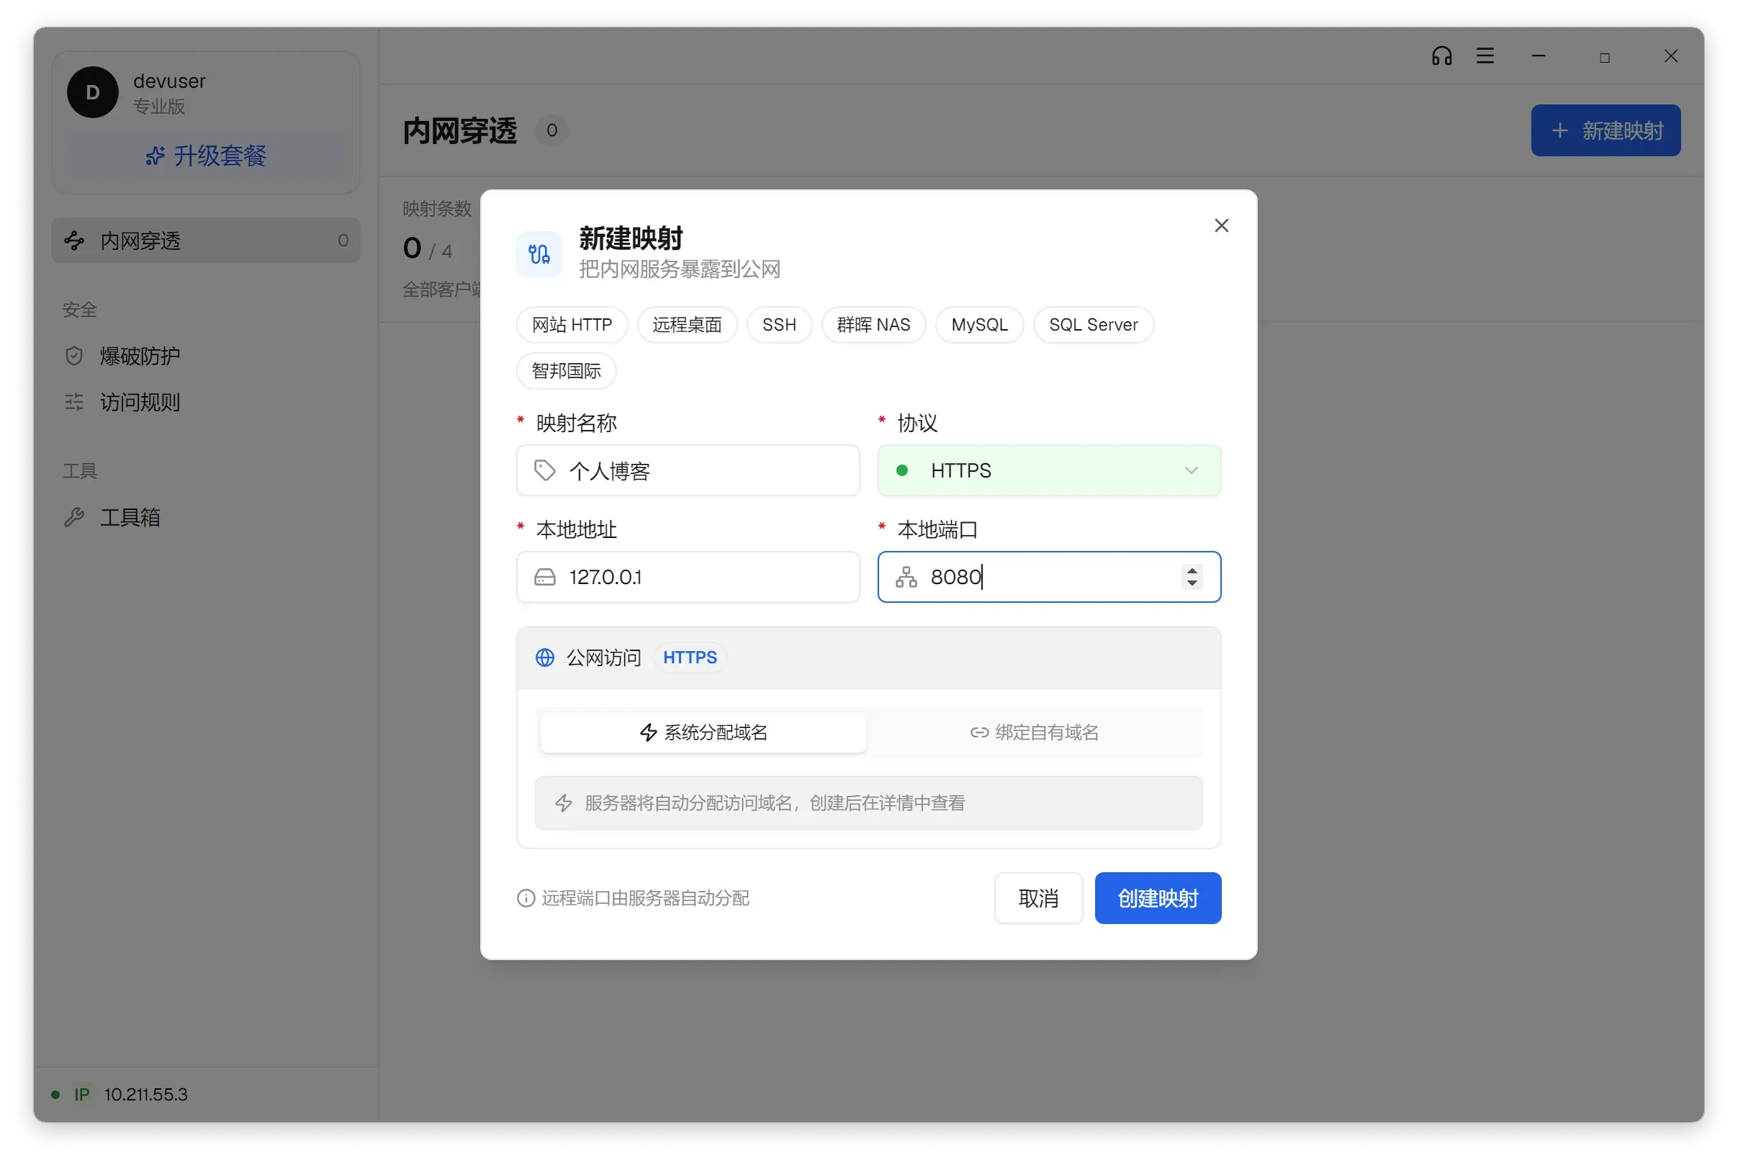Screen dimensions: 1738x1161
Task: Click the devuser username text
Action: (x=169, y=81)
